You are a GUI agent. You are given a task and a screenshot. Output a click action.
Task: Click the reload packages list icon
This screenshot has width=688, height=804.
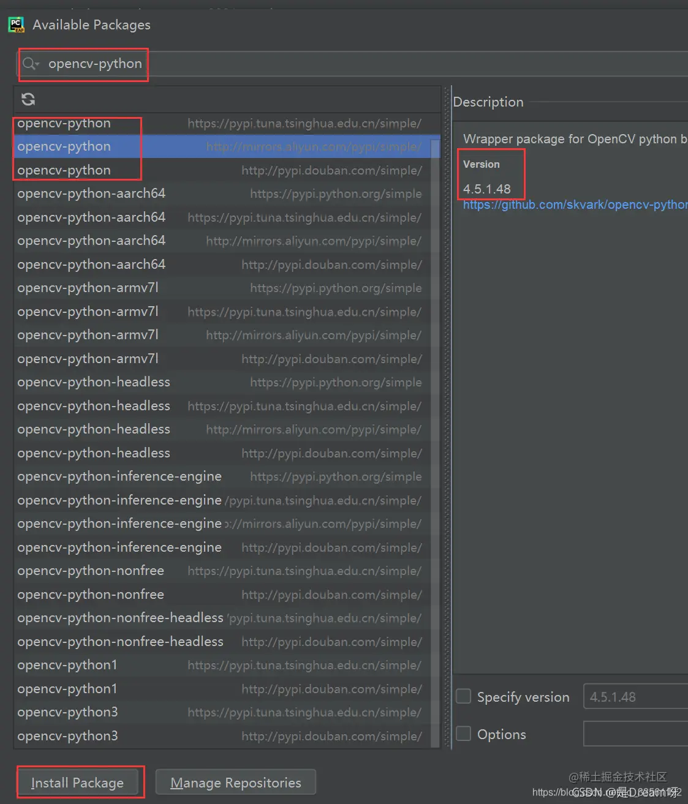pos(28,99)
